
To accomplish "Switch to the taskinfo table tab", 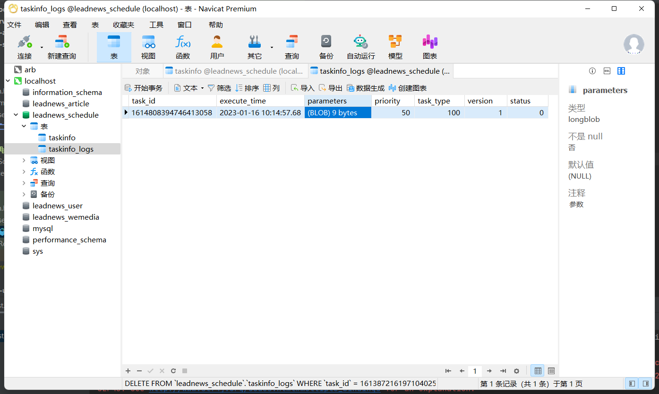I will [235, 71].
